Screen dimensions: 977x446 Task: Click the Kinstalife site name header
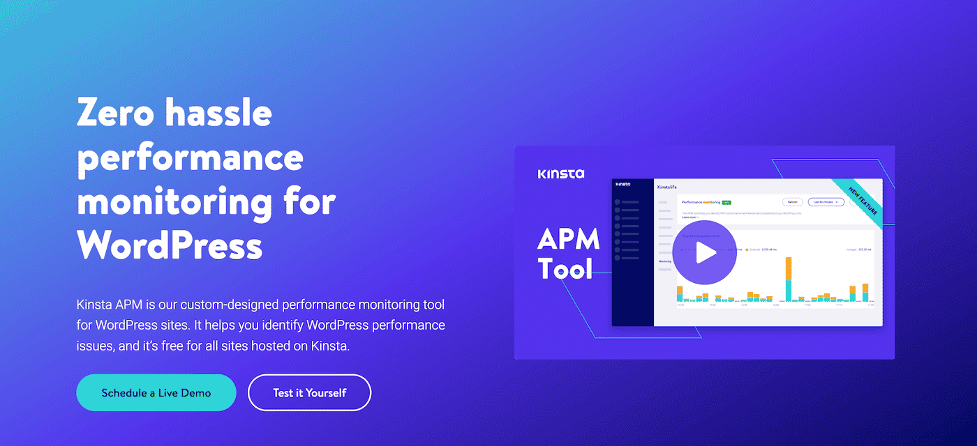(x=668, y=187)
